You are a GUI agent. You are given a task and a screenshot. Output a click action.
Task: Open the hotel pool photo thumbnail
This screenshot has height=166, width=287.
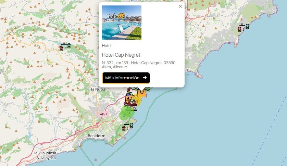tap(122, 23)
